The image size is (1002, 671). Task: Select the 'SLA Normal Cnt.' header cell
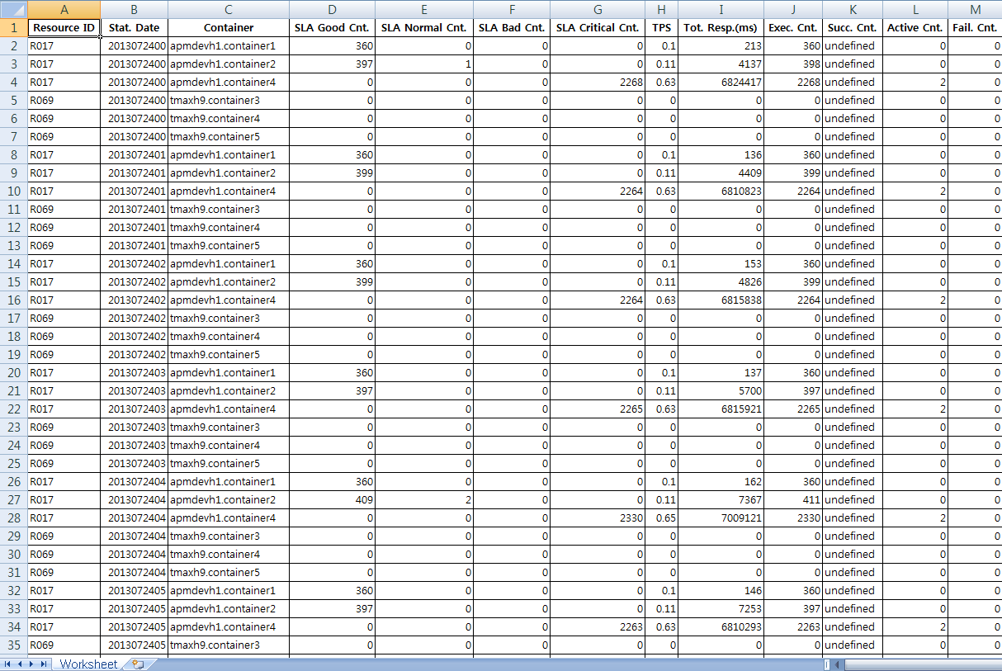click(424, 27)
